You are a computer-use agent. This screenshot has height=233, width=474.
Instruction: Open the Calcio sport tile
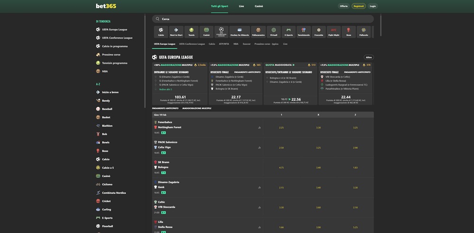161,32
